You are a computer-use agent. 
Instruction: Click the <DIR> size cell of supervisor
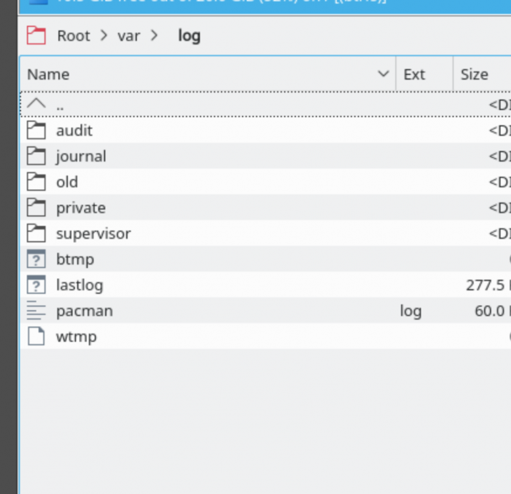pyautogui.click(x=500, y=234)
